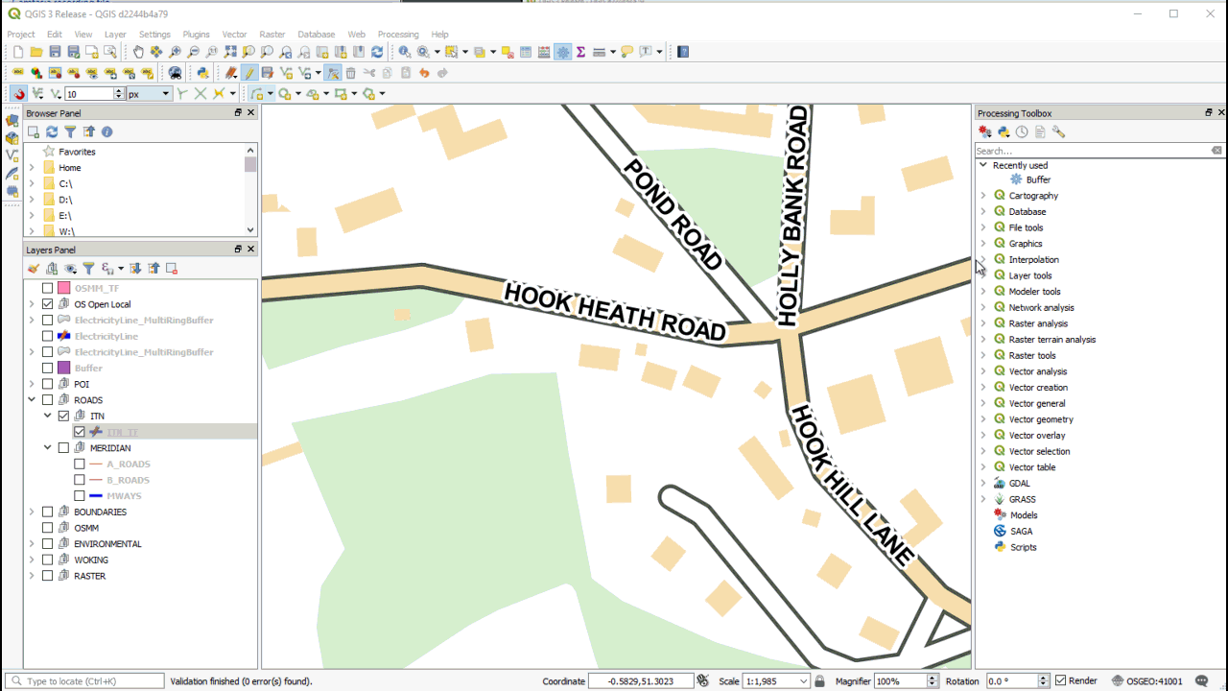Refresh the Browser Panel
Image resolution: width=1228 pixels, height=691 pixels.
(x=52, y=131)
